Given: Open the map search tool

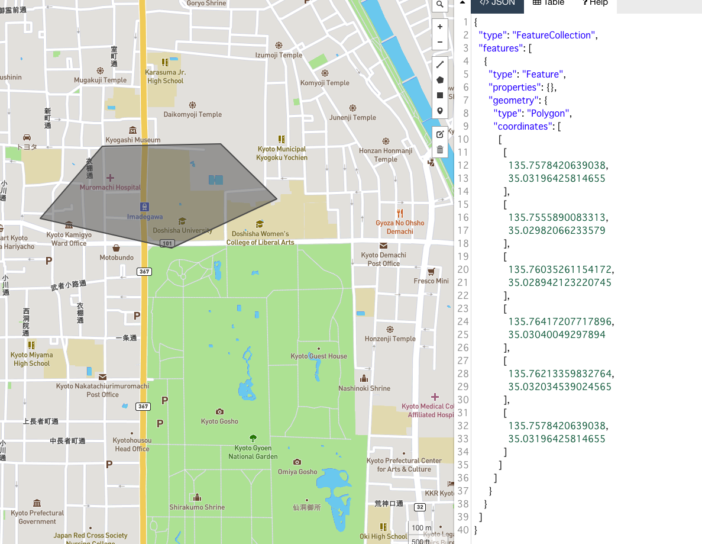Looking at the screenshot, I should [439, 5].
